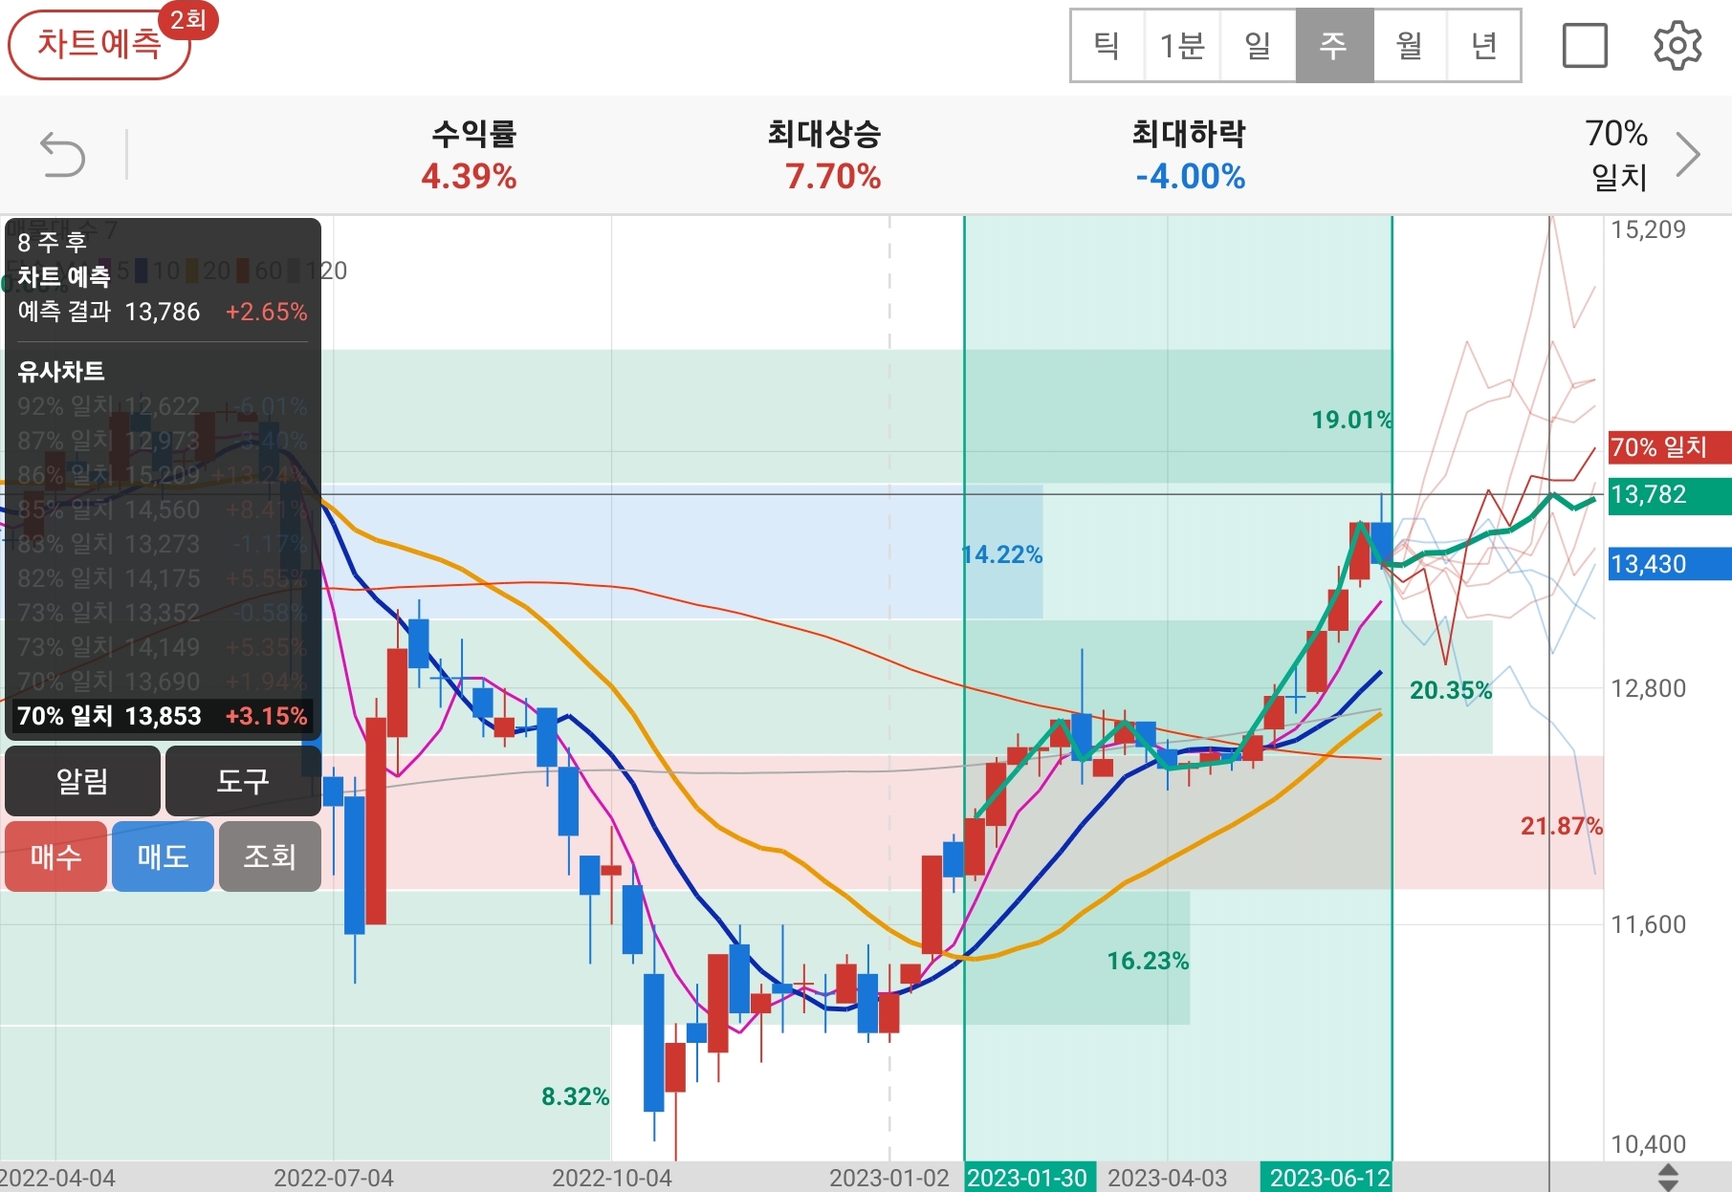
Task: Select the 월 monthly timeframe
Action: point(1410,45)
